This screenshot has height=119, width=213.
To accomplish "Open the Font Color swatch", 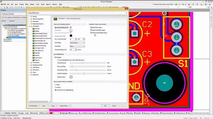I will [71, 30].
